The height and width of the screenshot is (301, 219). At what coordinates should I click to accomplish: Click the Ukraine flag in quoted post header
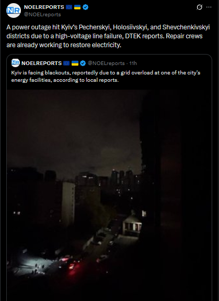point(75,63)
